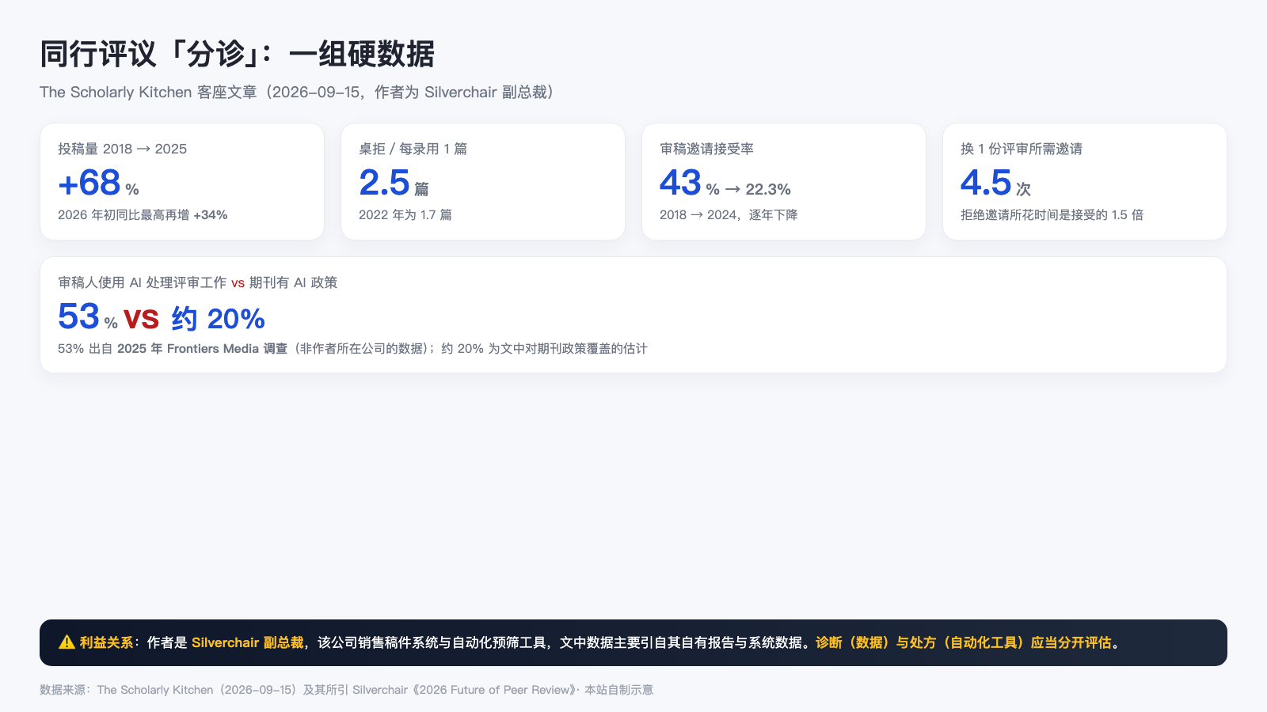Click the 数据来源 footer line
This screenshot has height=712, width=1267.
347,690
